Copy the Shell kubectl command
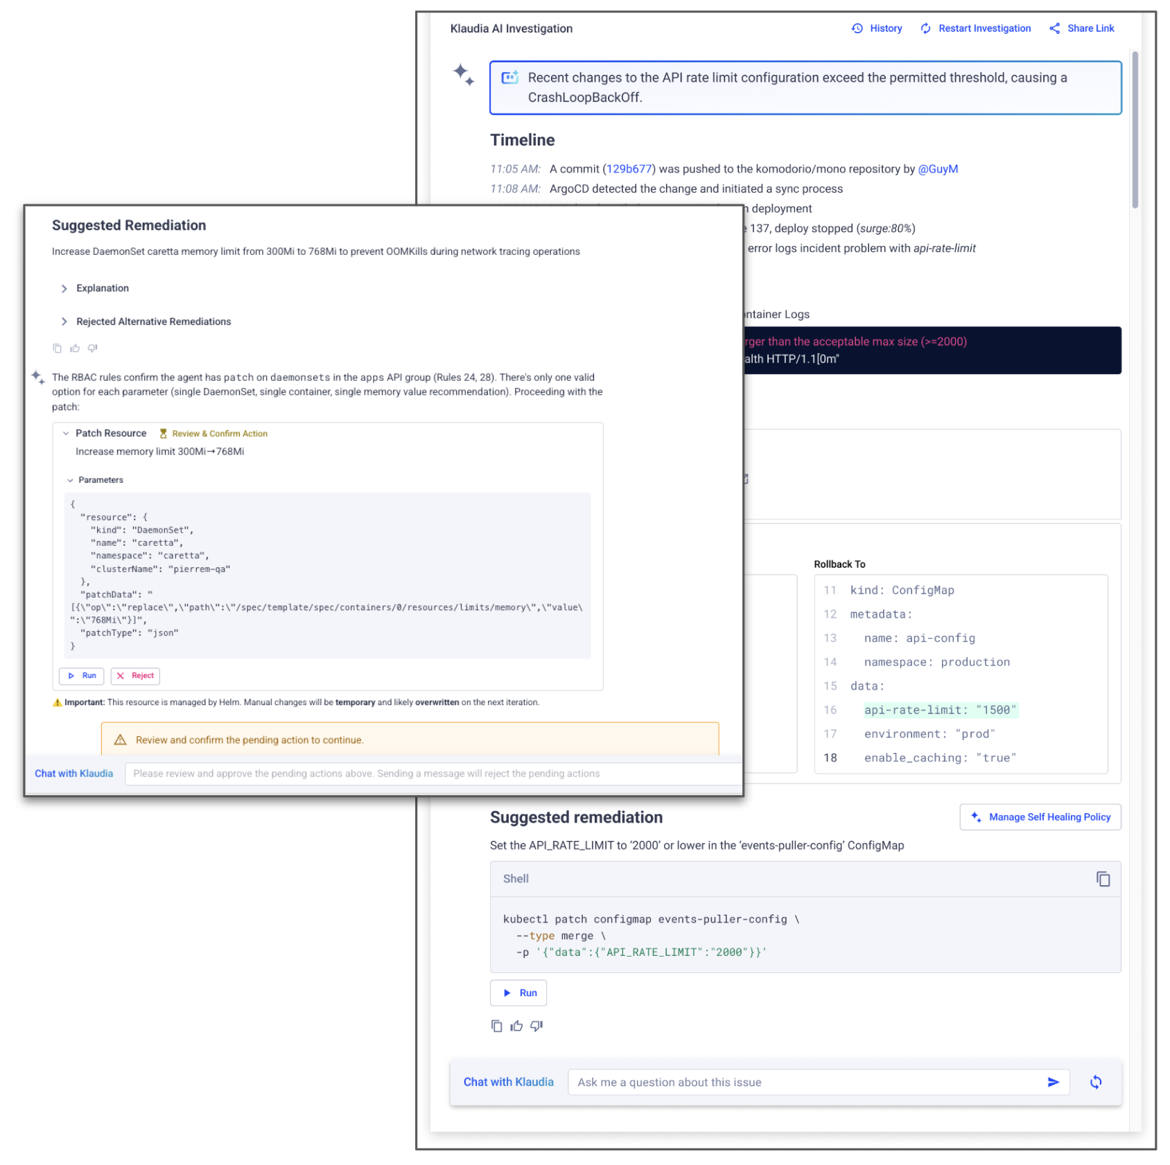Image resolution: width=1170 pixels, height=1165 pixels. [1103, 879]
